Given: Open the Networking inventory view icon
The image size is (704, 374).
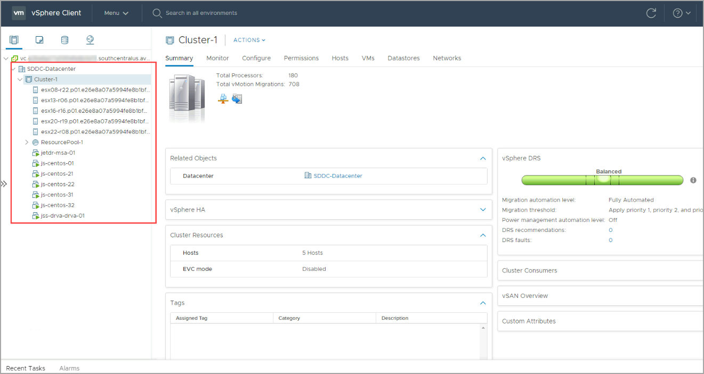Looking at the screenshot, I should coord(90,40).
